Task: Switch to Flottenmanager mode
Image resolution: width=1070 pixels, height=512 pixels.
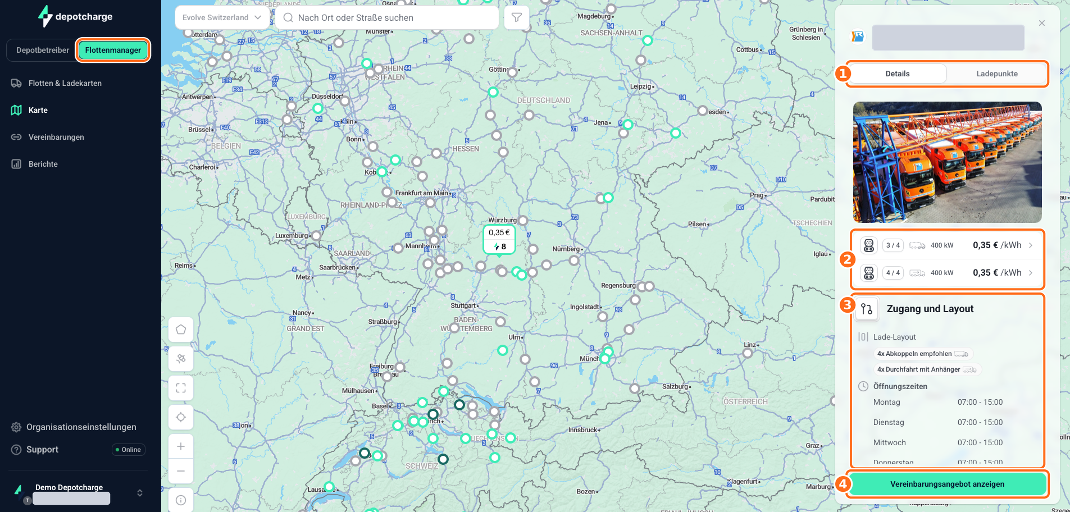Action: coord(113,50)
